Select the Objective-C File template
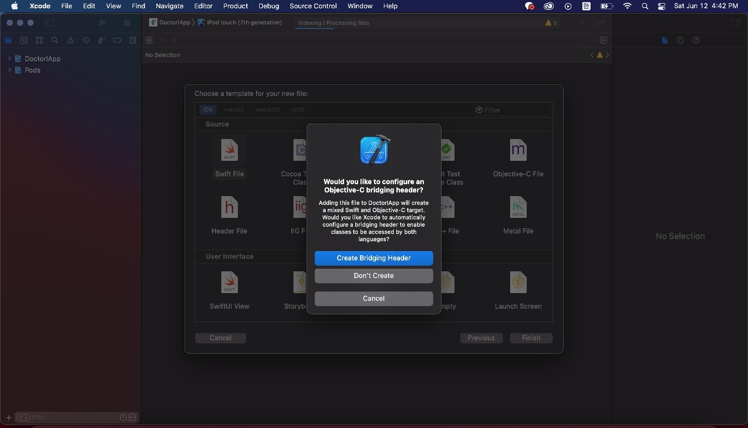Screen dimensions: 748x428 [x=518, y=159]
